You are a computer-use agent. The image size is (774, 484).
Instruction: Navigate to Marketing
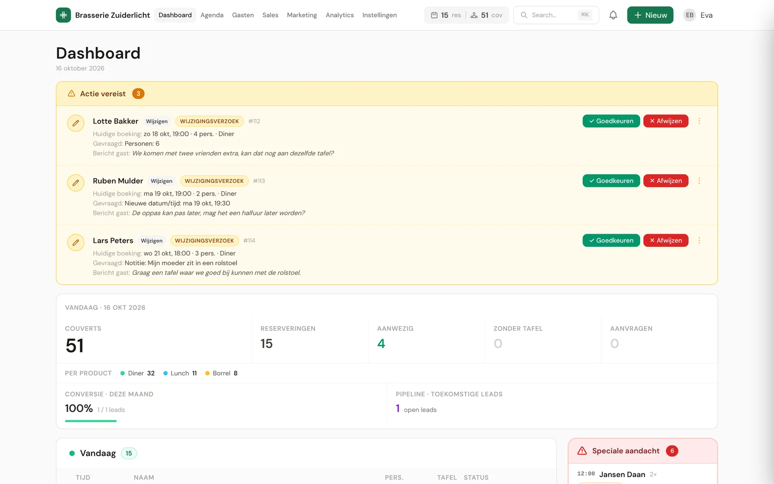302,15
